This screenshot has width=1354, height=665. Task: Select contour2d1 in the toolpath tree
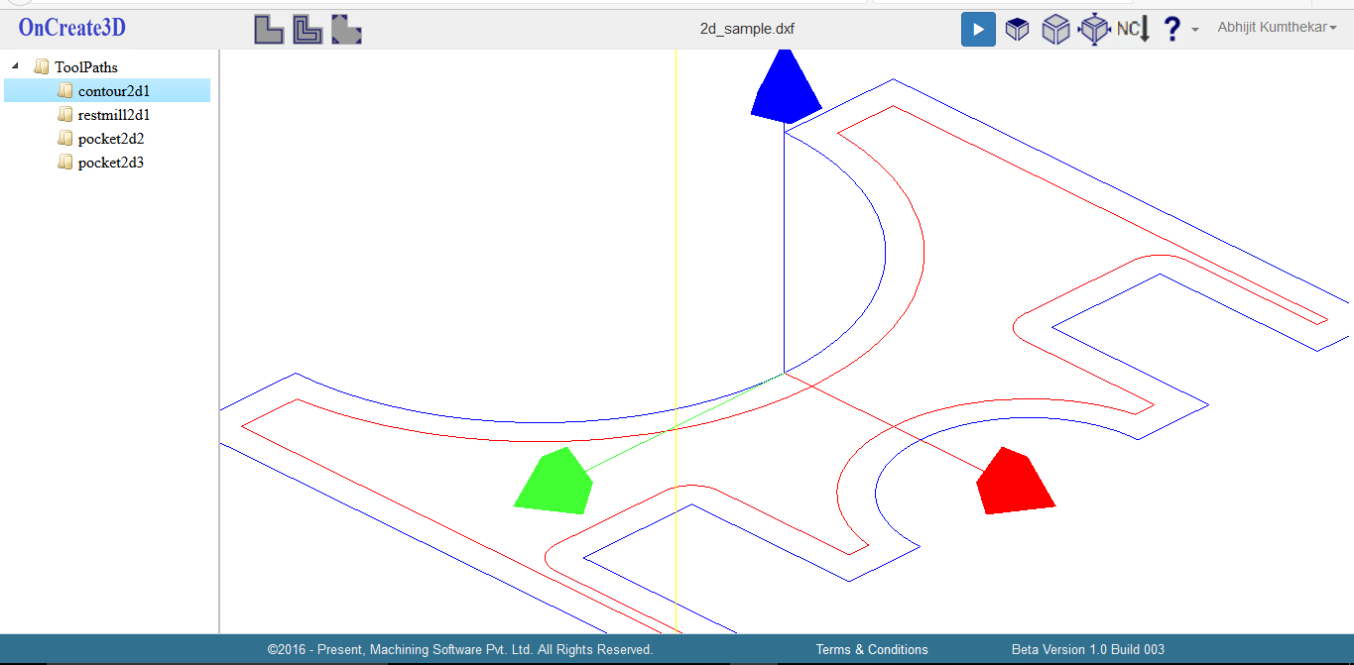pyautogui.click(x=113, y=91)
